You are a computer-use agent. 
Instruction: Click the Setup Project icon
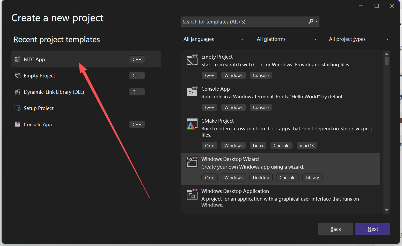point(17,108)
